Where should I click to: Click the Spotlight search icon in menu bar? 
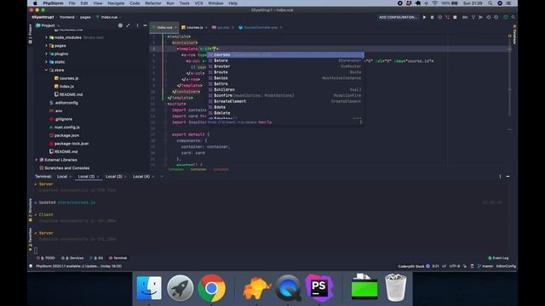pos(490,3)
